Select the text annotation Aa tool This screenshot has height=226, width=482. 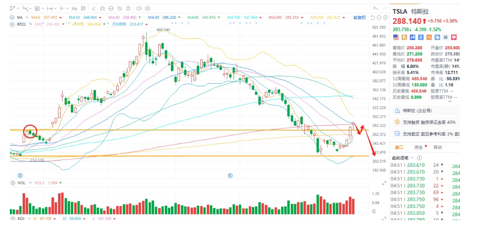[75, 8]
